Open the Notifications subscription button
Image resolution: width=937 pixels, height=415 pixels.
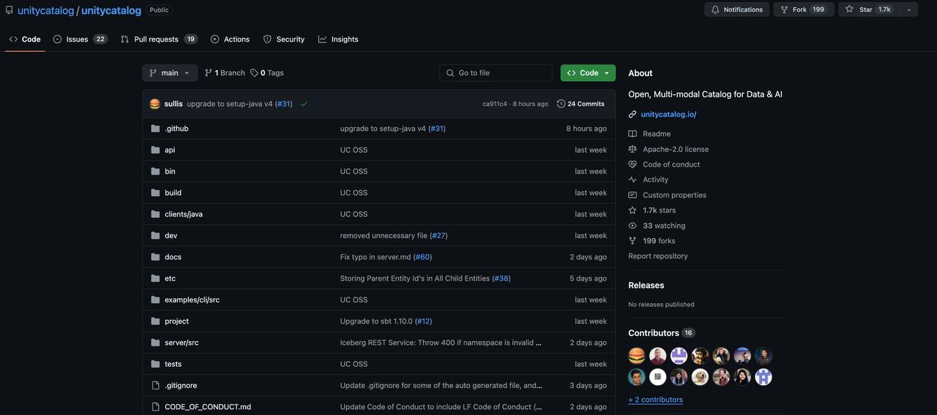click(x=736, y=9)
